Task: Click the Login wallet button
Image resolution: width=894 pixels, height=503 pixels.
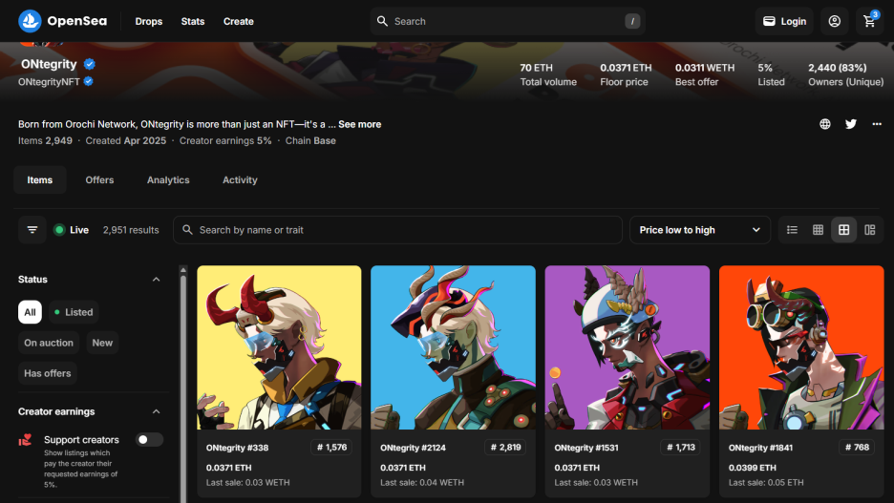Action: (784, 21)
